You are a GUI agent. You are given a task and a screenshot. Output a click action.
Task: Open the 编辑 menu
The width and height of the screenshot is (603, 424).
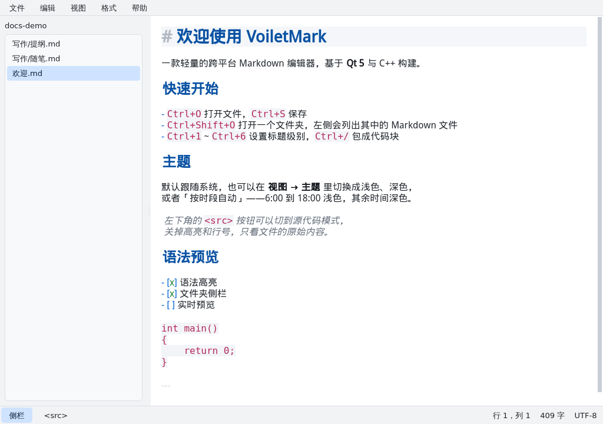click(x=48, y=8)
